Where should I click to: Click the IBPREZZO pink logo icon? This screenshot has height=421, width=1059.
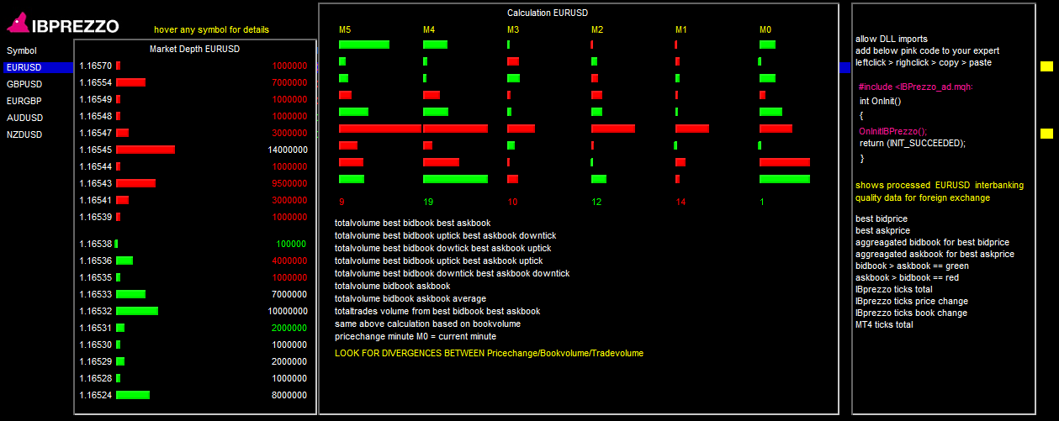pos(18,26)
